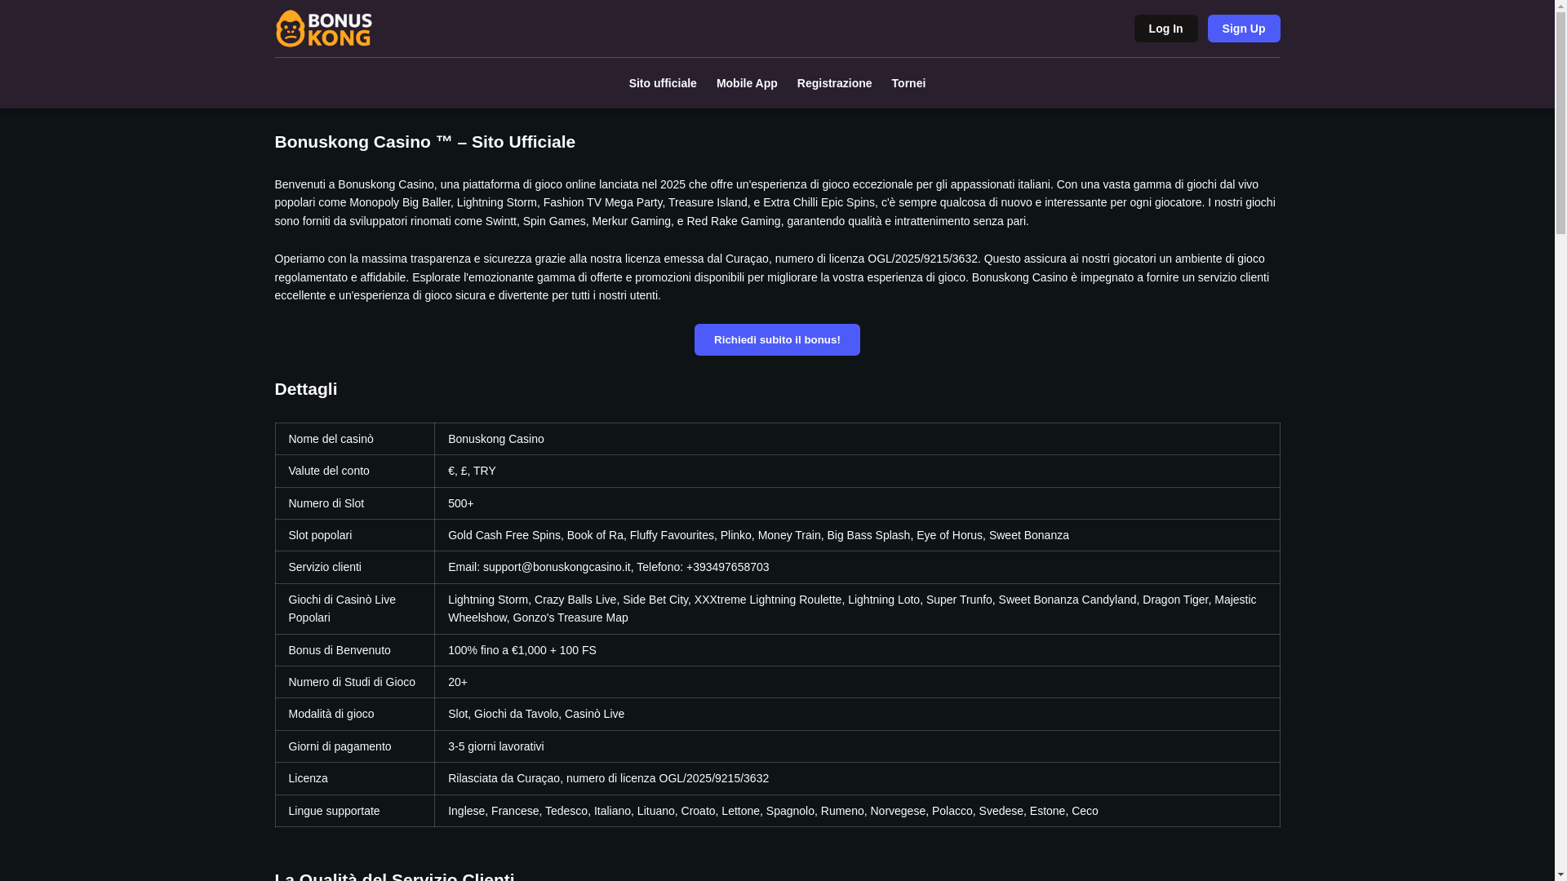
Task: Open the Log In button
Action: pos(1165,29)
